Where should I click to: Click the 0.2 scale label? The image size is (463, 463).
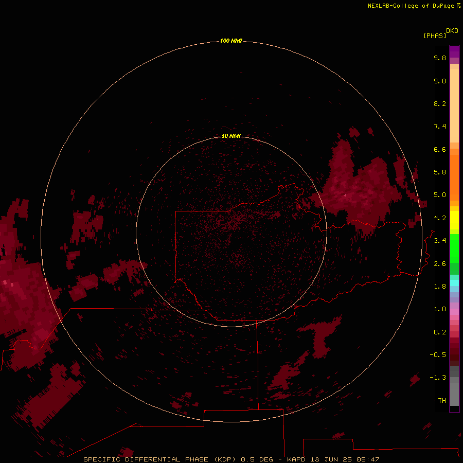pos(440,332)
